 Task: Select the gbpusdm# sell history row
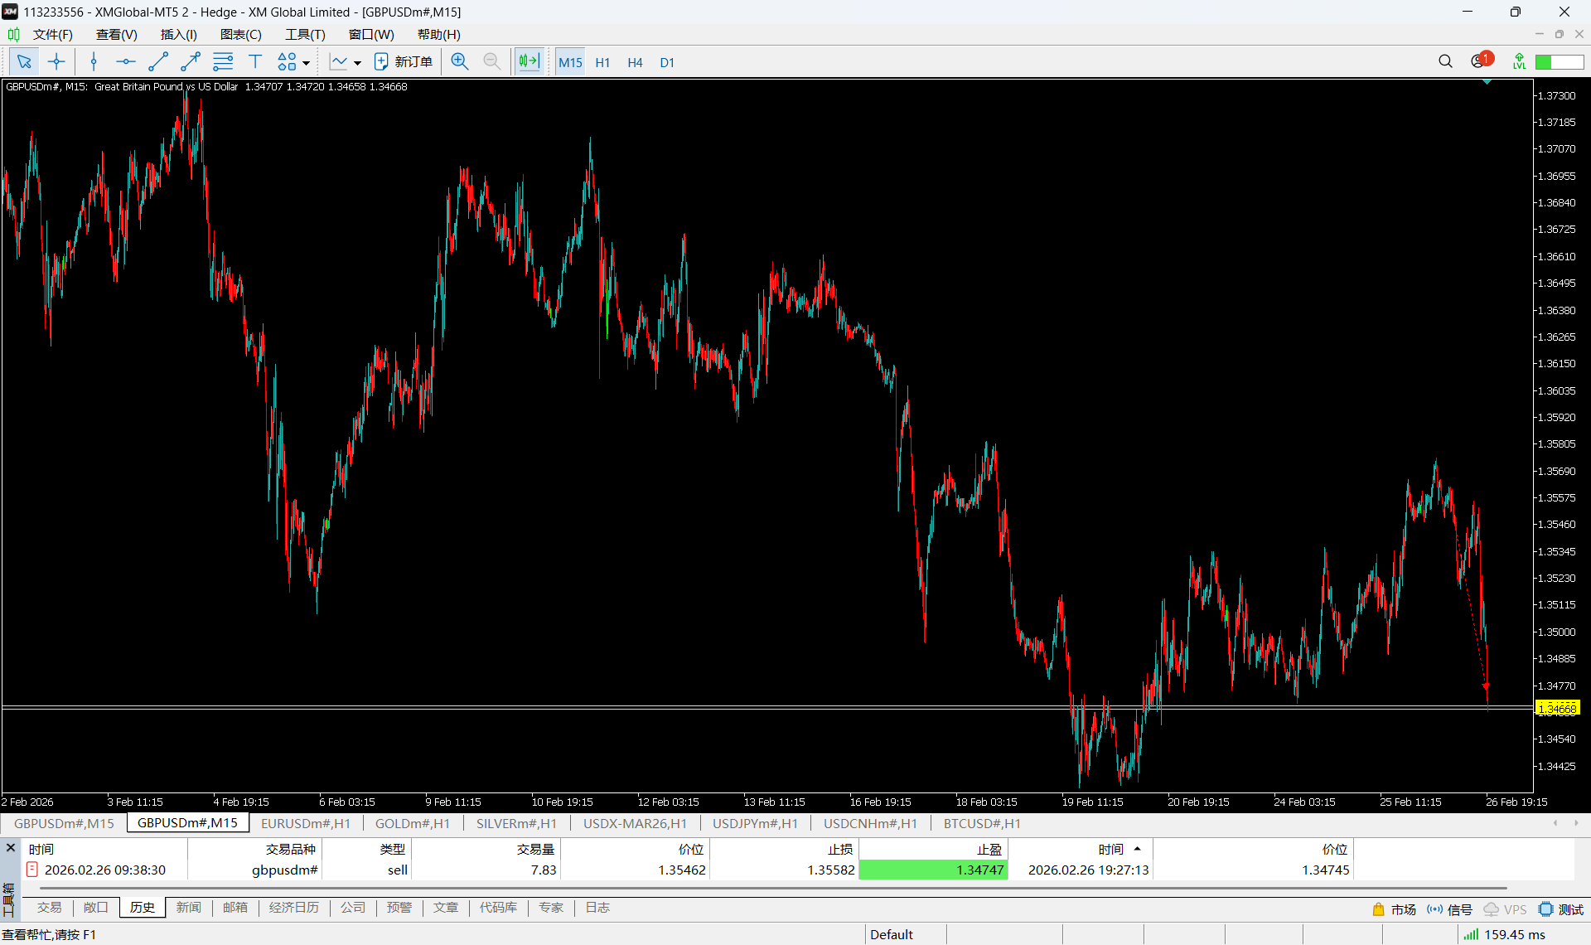coord(284,870)
